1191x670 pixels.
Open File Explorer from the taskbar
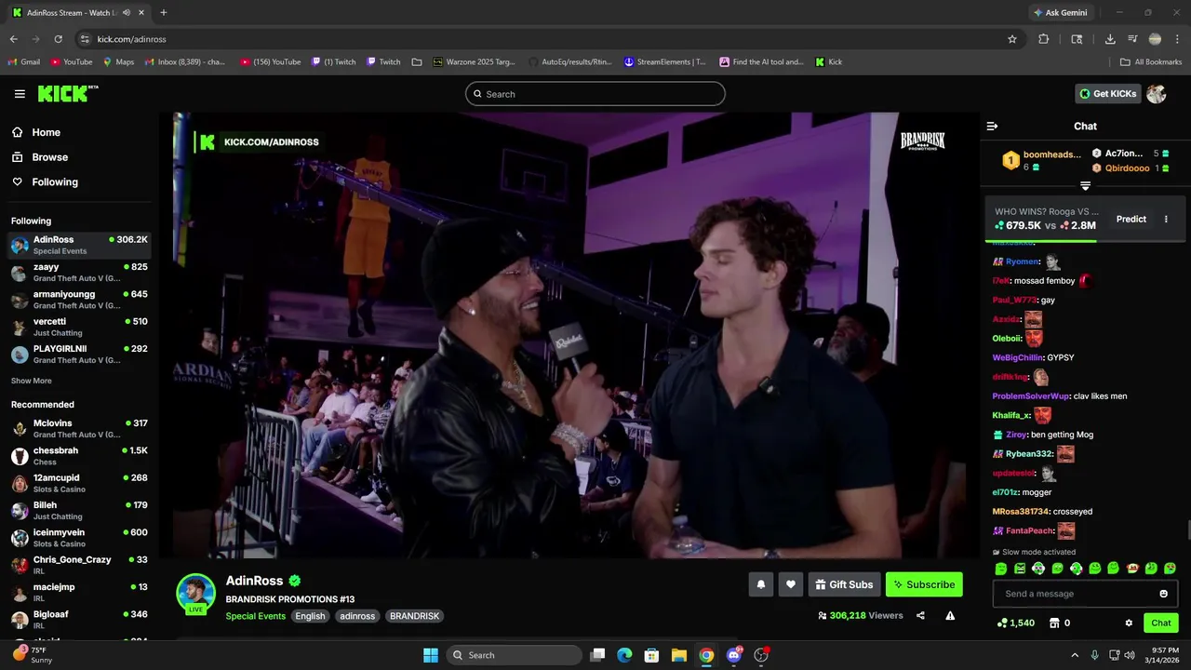pos(679,655)
